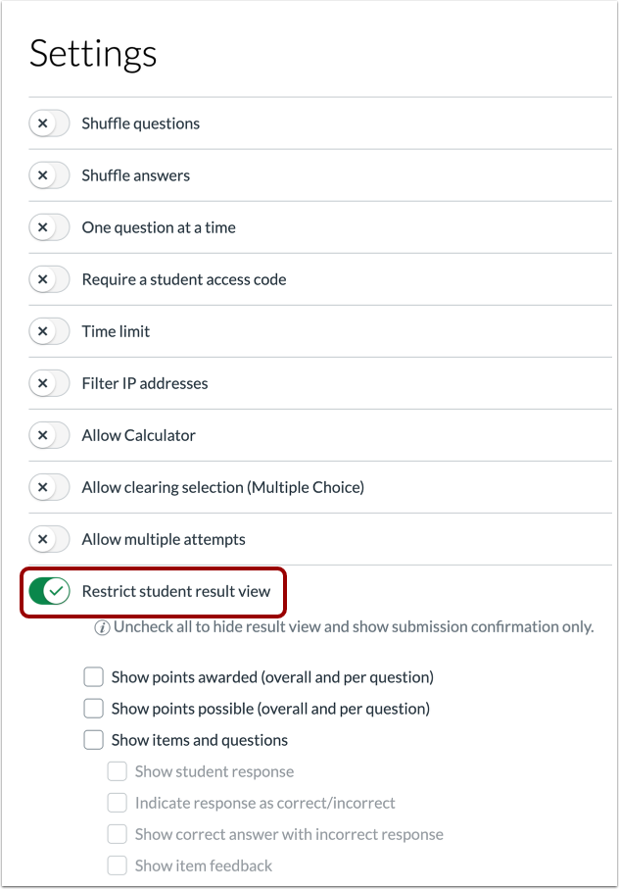The width and height of the screenshot is (619, 889).
Task: Click the info icon beside Uncheck all
Action: click(102, 627)
